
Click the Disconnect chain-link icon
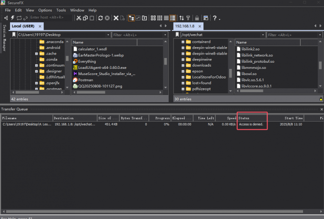pyautogui.click(x=25, y=18)
